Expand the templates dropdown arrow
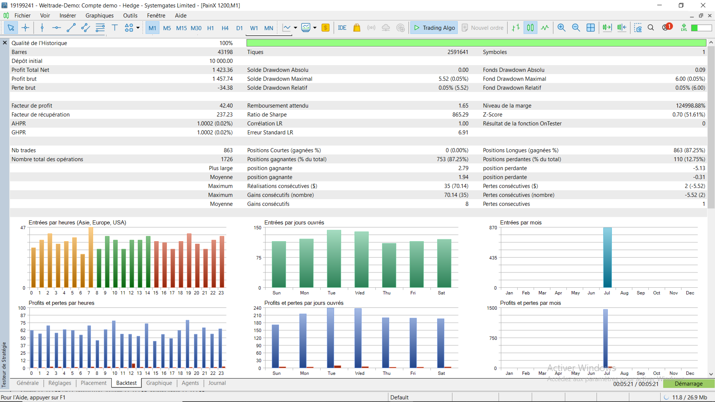This screenshot has width=715, height=402. coord(315,28)
